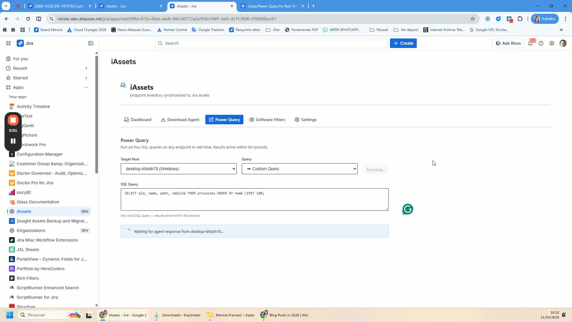Open the Trabalho Chrome profile button
Image resolution: width=572 pixels, height=322 pixels.
545,19
